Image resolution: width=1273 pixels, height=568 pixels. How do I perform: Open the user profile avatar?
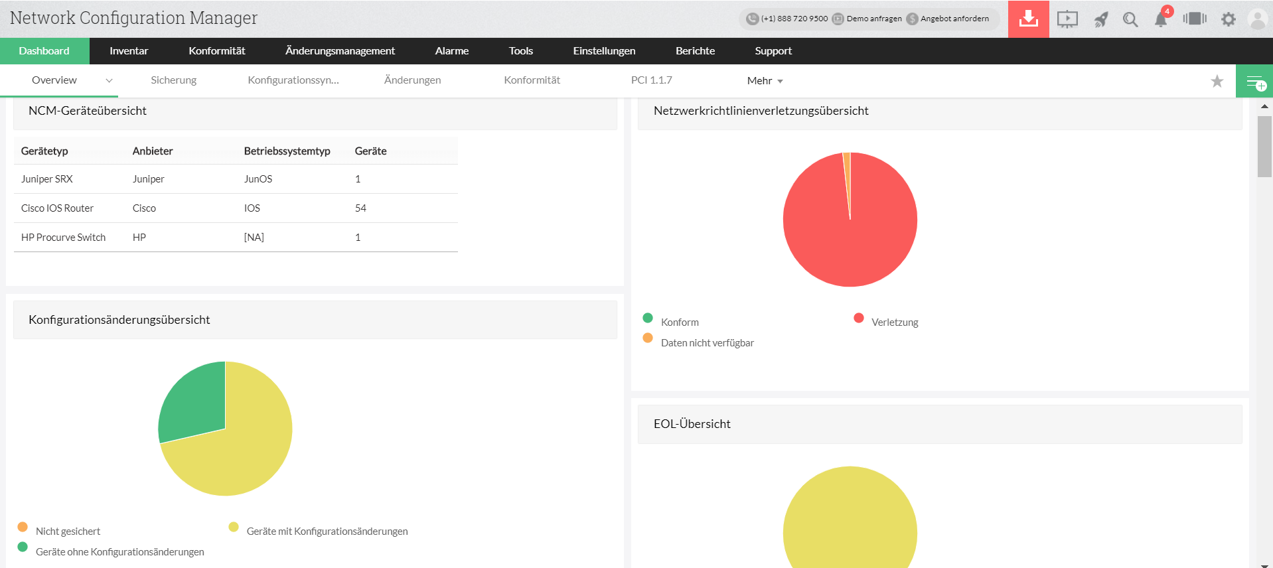1258,19
